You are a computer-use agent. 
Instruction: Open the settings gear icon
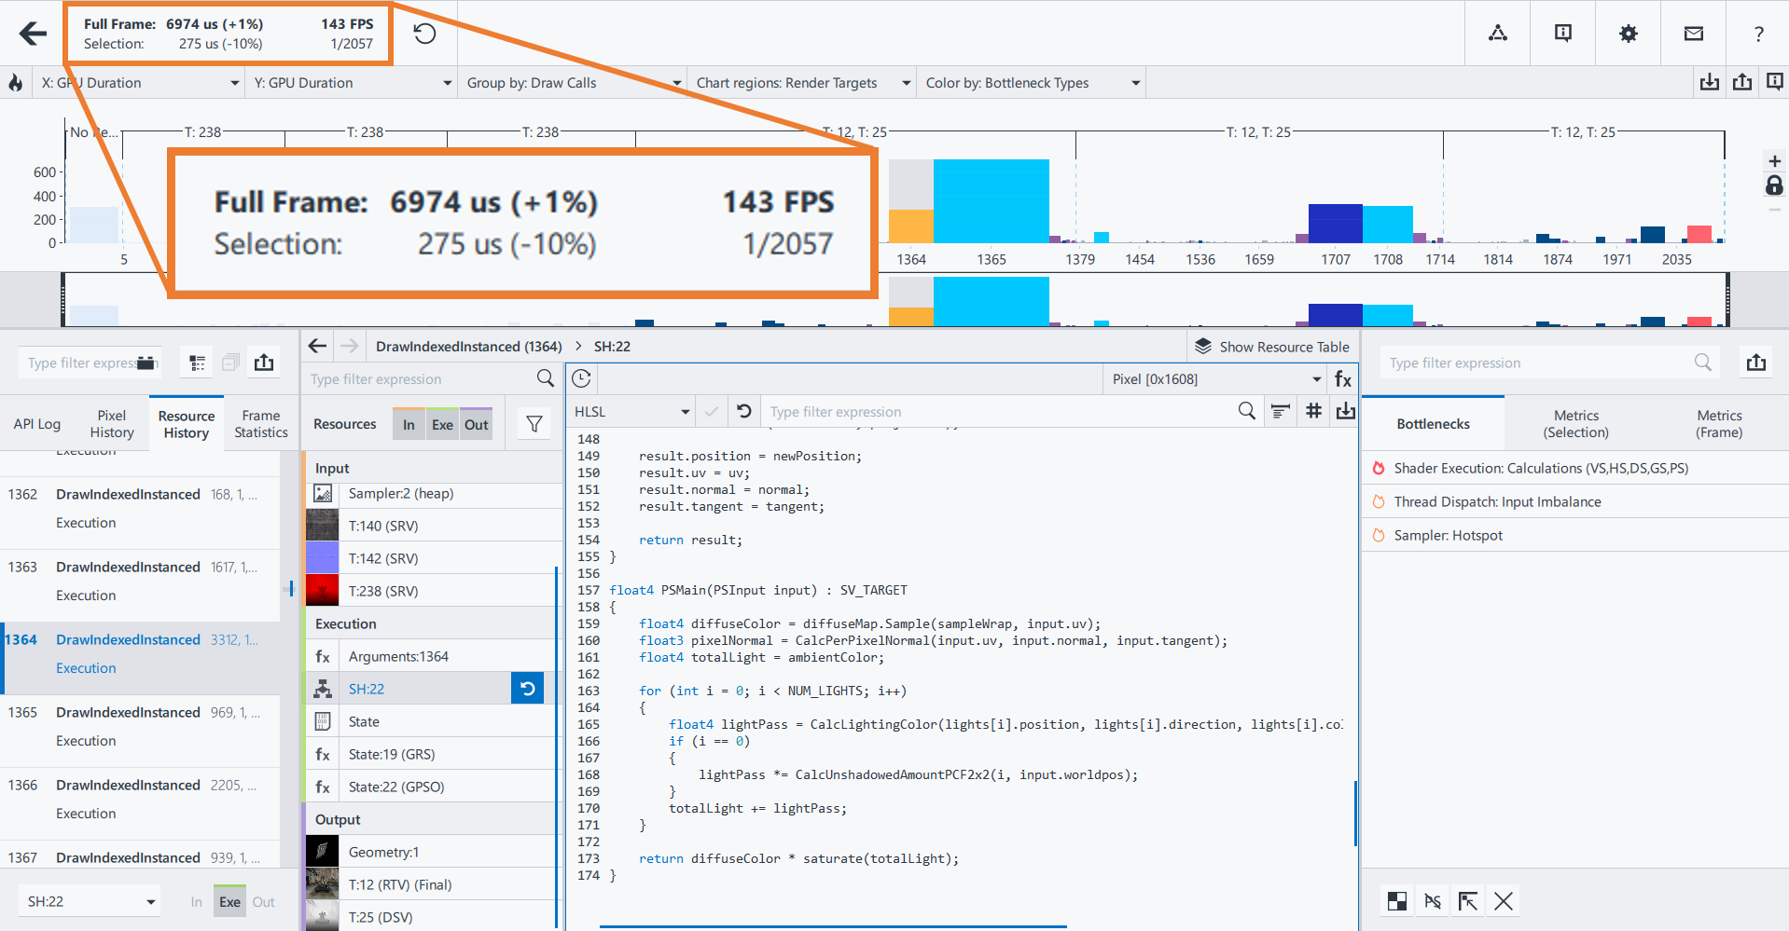(1628, 34)
